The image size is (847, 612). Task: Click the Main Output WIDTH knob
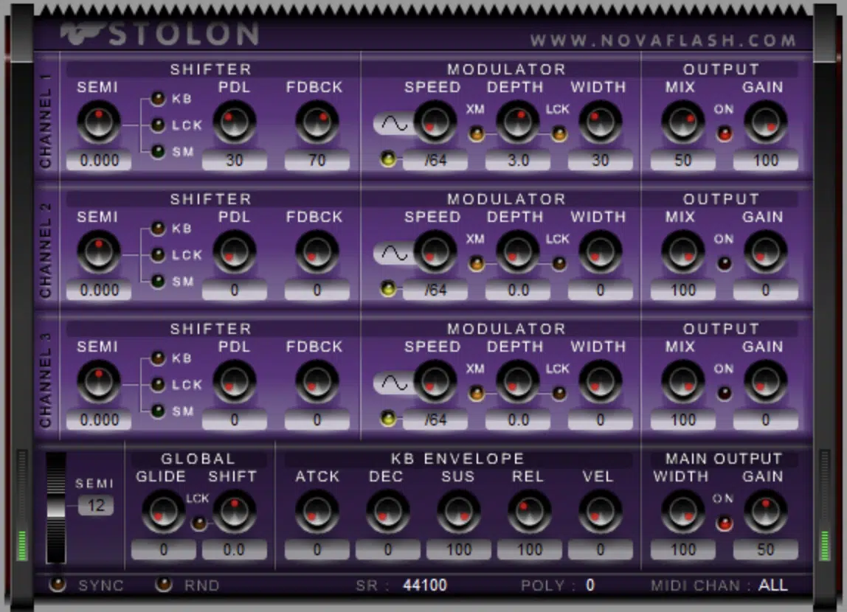point(682,512)
